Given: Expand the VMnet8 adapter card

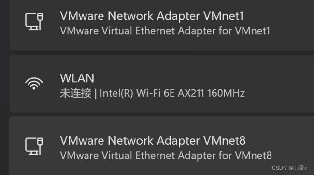Looking at the screenshot, I should [161, 146].
